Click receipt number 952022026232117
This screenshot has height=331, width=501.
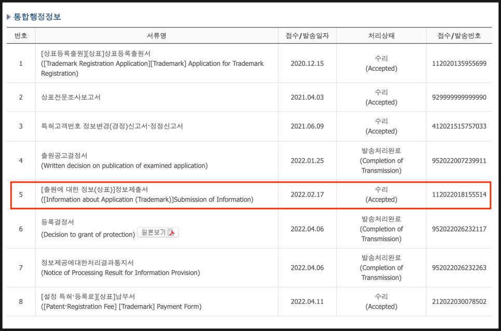(459, 229)
